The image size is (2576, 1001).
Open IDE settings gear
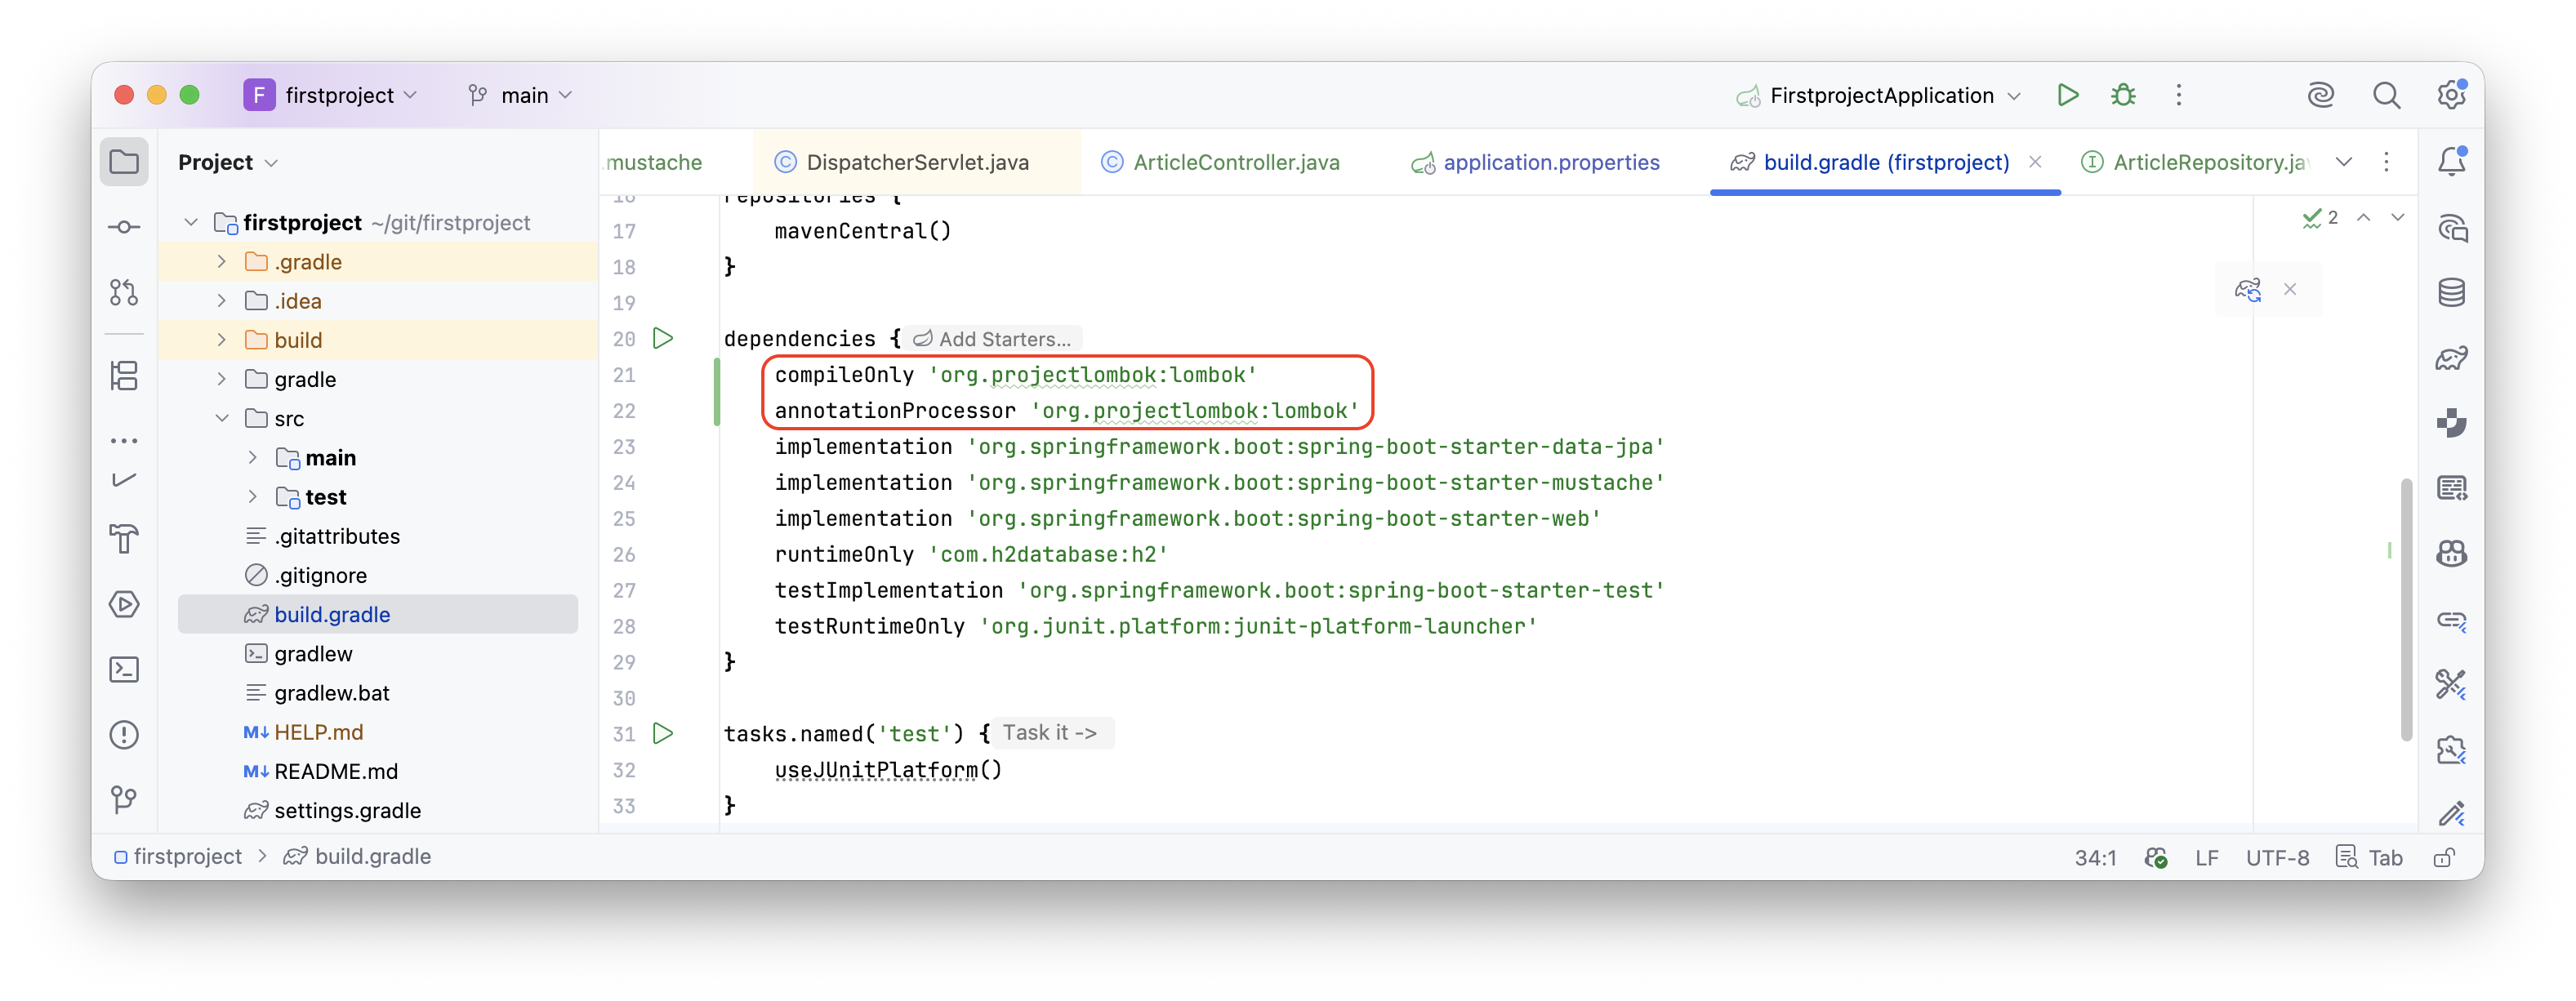(x=2451, y=95)
